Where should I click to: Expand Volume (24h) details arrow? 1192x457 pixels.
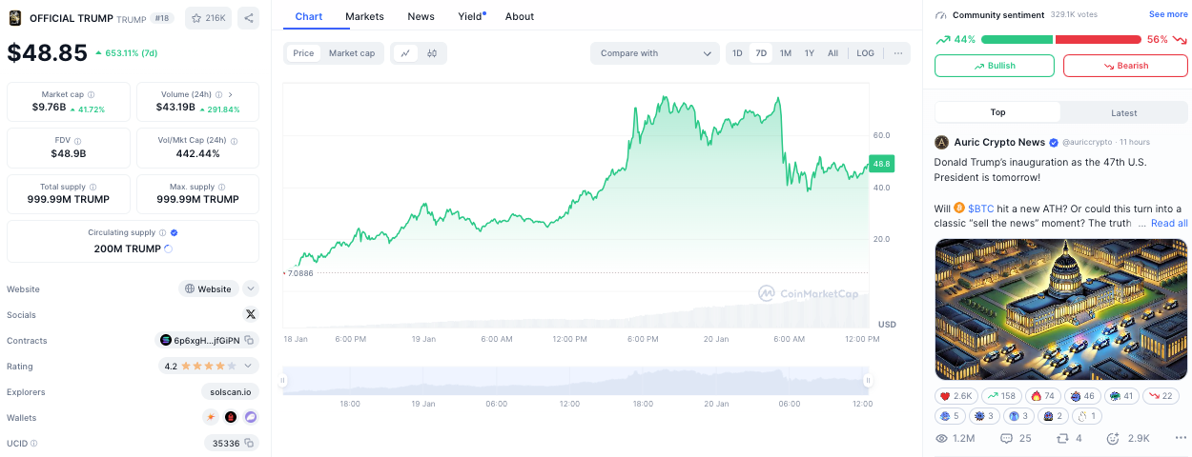pyautogui.click(x=230, y=95)
